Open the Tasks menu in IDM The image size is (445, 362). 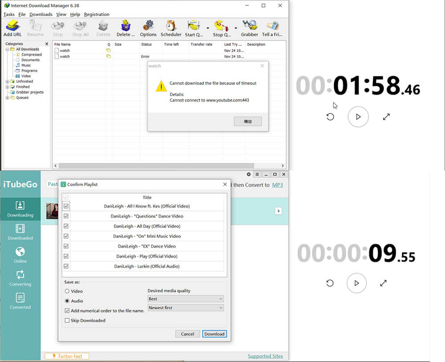tap(9, 14)
